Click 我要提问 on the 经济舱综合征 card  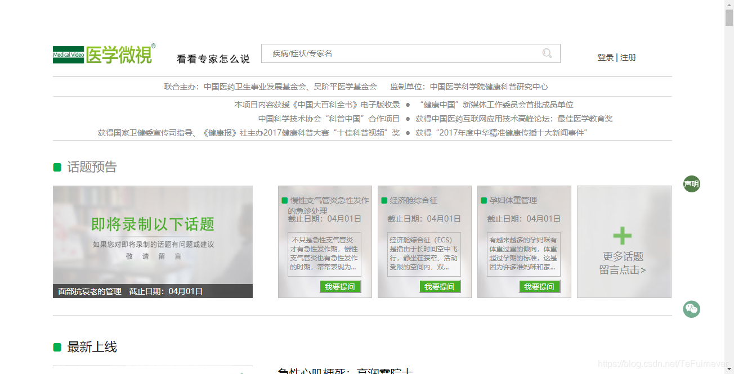point(441,286)
